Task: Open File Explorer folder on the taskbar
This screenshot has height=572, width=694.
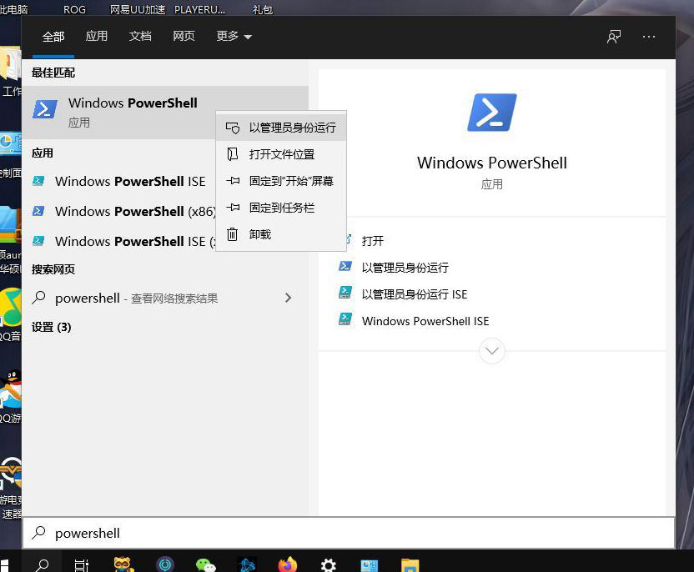Action: (410, 565)
